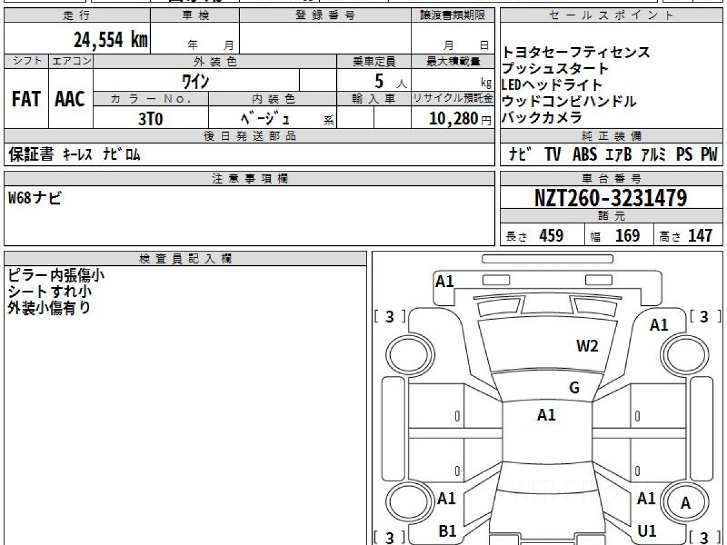Screen dimensions: 727x545
Task: Click the 諸元 header
Action: coord(611,216)
